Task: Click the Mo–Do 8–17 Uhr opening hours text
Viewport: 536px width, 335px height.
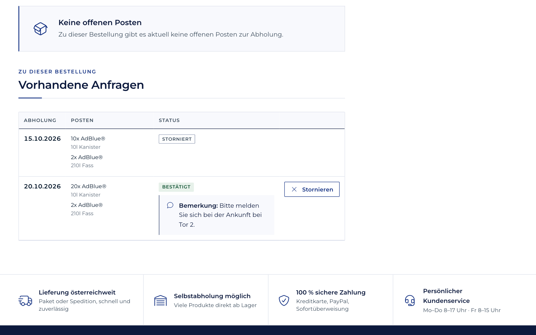Action: (x=462, y=310)
